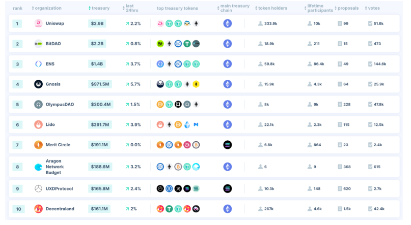The width and height of the screenshot is (411, 225).
Task: Click the Decentraland logo icon
Action: (x=38, y=209)
